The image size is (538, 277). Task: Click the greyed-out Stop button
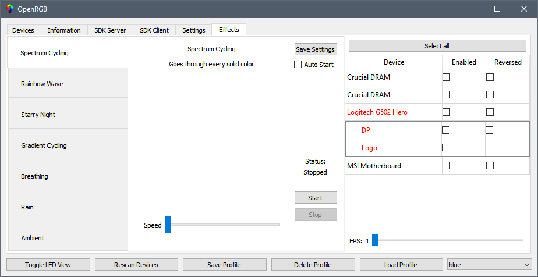(316, 215)
